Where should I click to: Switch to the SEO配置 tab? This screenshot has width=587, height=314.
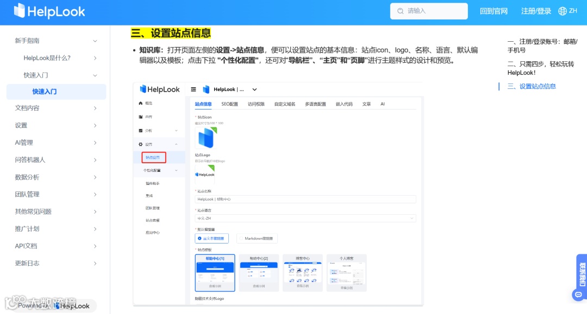[230, 104]
